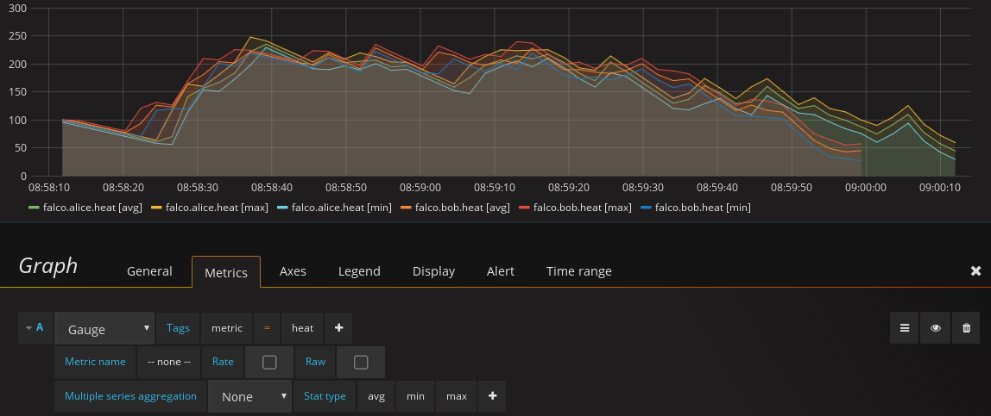The image size is (991, 416).
Task: Click the Tags label
Action: [x=178, y=328]
